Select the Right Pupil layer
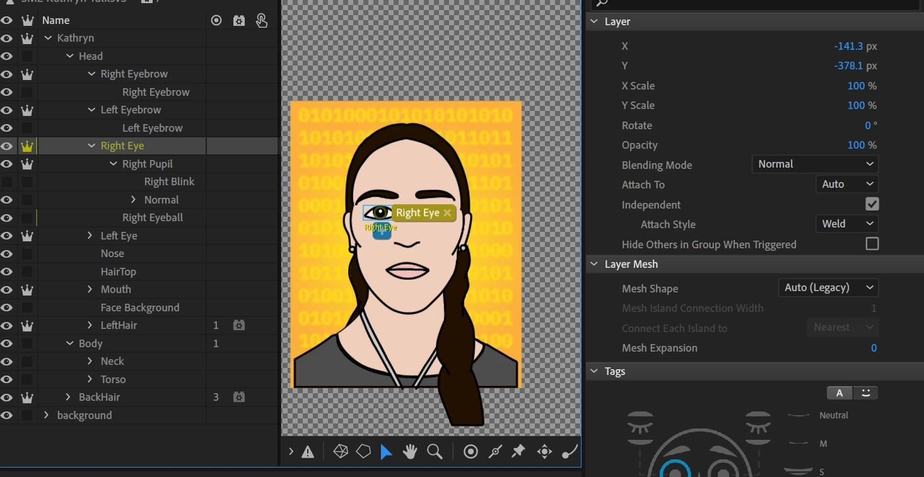924x477 pixels. click(x=148, y=164)
